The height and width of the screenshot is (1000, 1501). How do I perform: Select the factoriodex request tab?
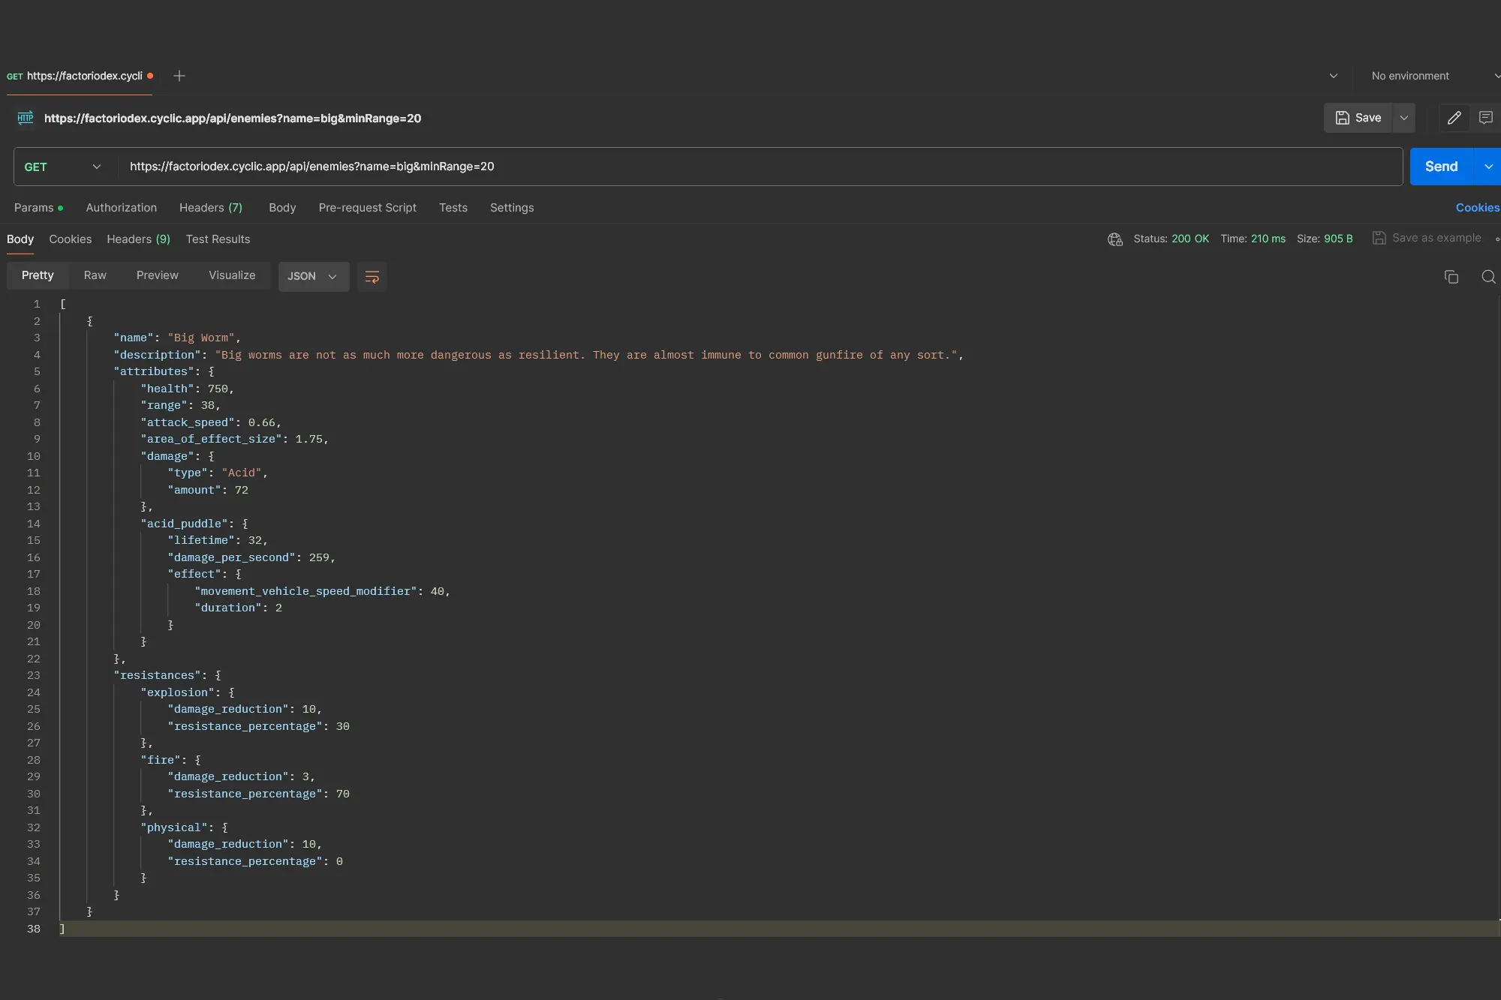click(80, 76)
